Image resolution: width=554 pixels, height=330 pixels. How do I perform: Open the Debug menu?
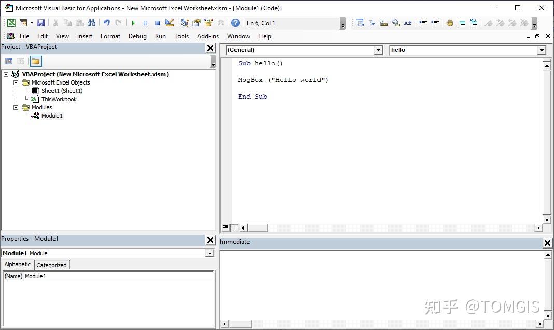[x=137, y=36]
